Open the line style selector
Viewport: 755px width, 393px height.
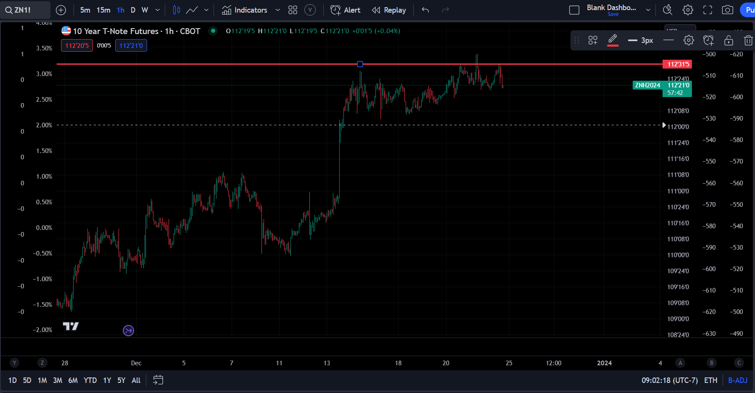pyautogui.click(x=668, y=40)
